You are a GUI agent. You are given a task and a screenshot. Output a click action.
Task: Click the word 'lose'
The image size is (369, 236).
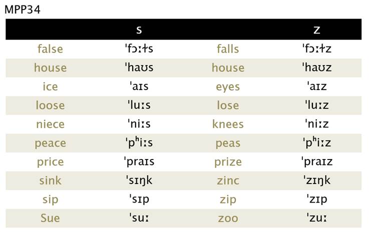tap(228, 105)
